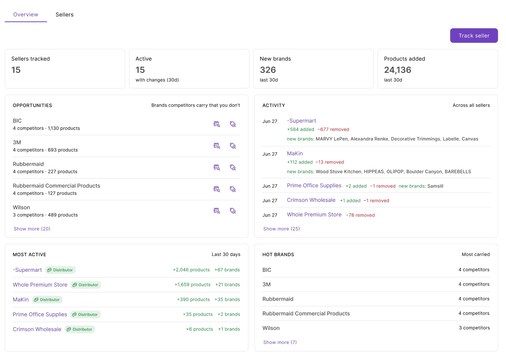Open Prime Office Supplies in Most Active
This screenshot has height=357, width=506.
click(x=40, y=315)
